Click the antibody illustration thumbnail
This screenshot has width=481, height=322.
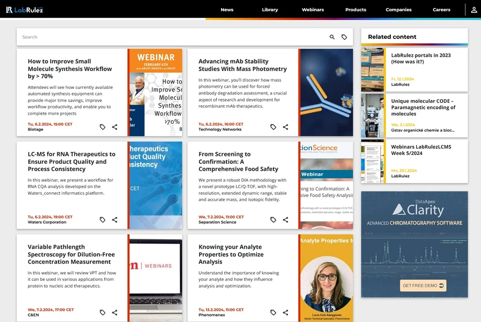tap(326, 92)
